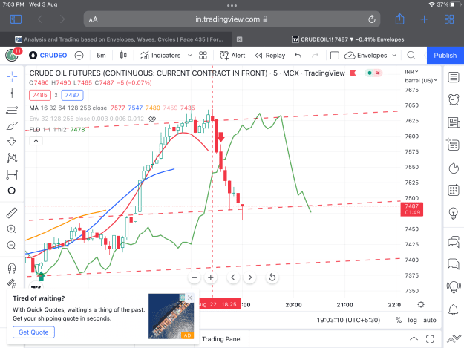Create an Alert
This screenshot has height=348, width=464.
coord(232,56)
